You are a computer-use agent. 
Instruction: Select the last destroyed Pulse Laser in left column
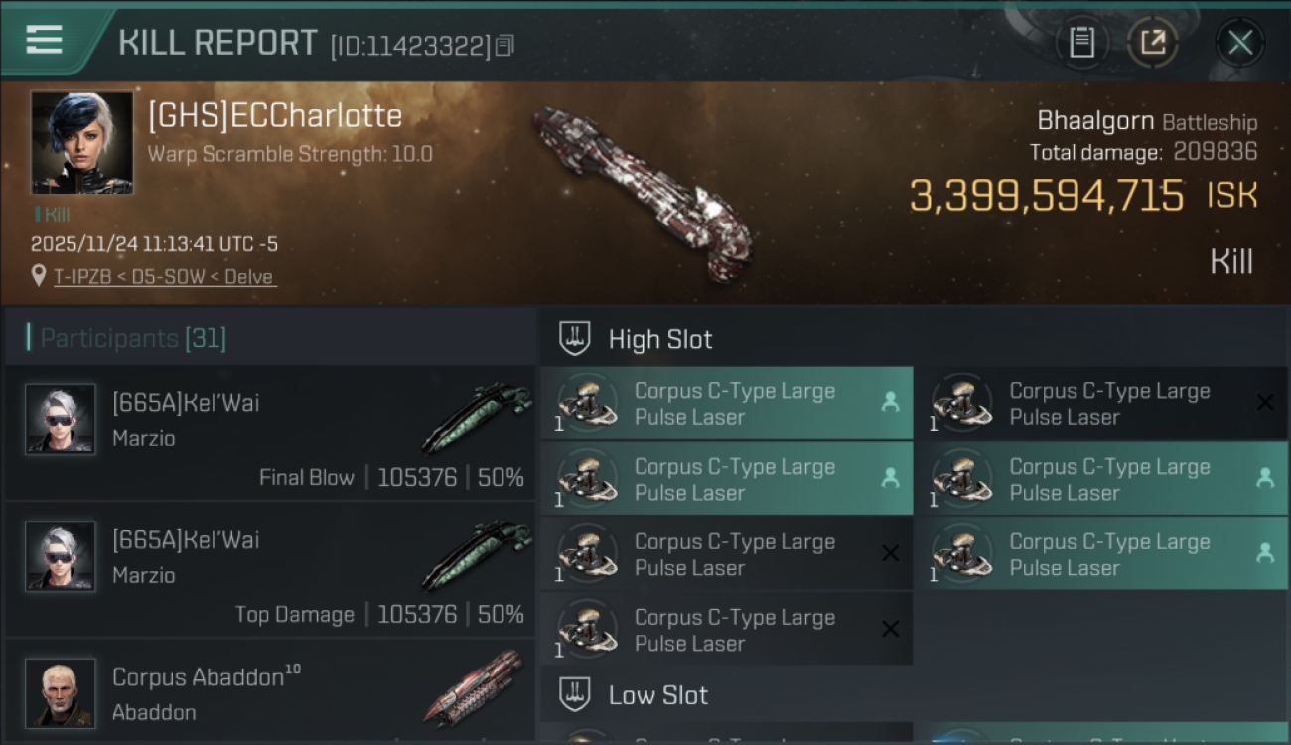pos(726,630)
